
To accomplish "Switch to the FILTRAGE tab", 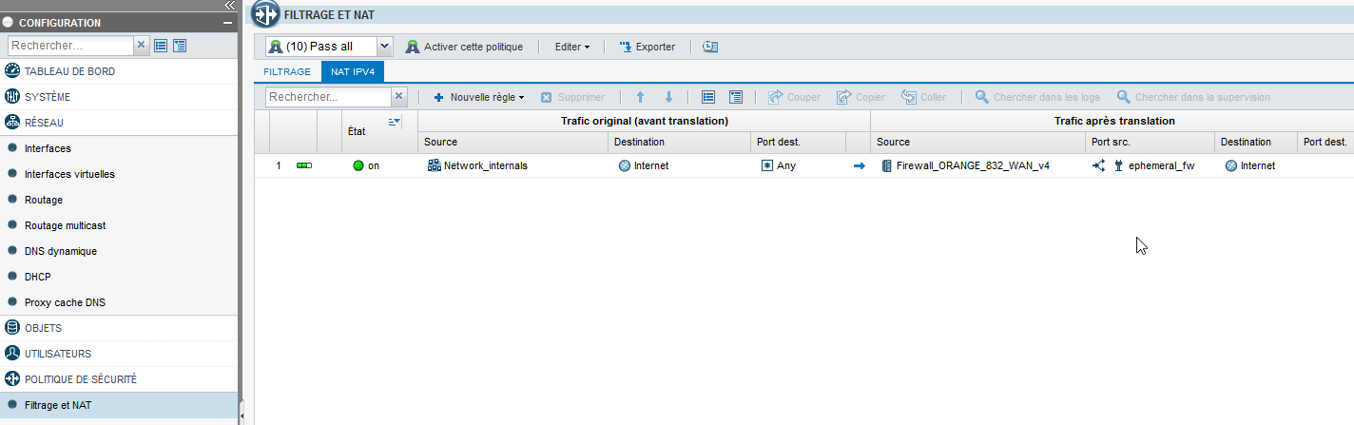I will coord(287,71).
